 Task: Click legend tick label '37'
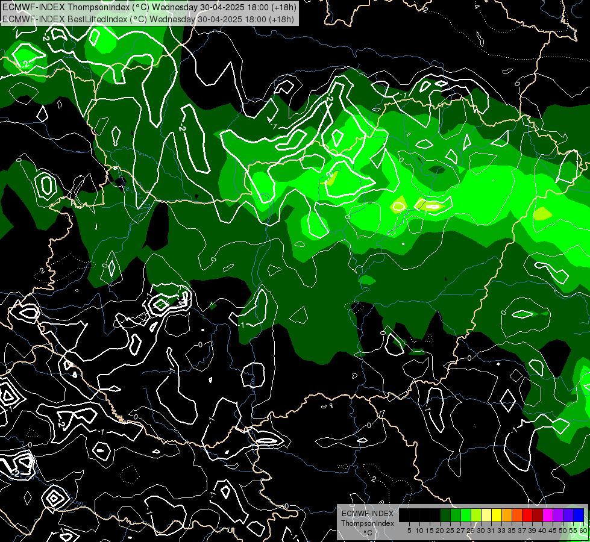tap(523, 531)
